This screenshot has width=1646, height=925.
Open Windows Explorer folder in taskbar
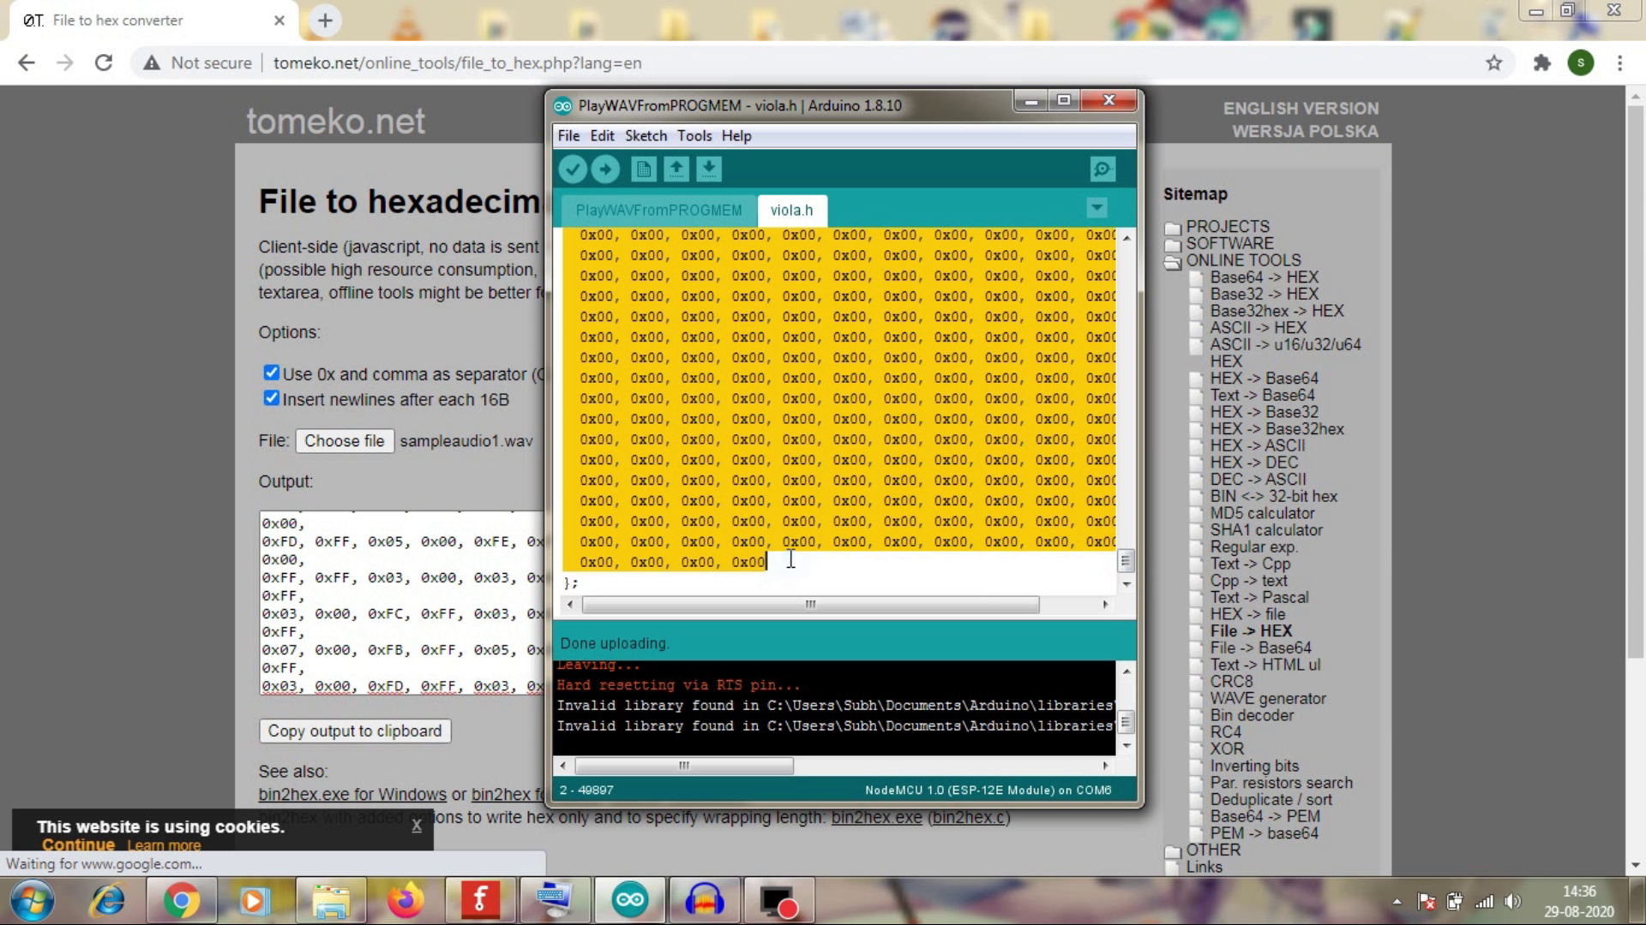pyautogui.click(x=331, y=901)
